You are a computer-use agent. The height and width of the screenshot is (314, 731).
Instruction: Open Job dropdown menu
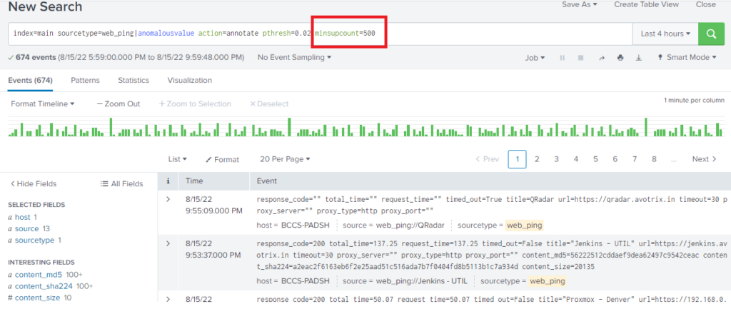coord(535,58)
